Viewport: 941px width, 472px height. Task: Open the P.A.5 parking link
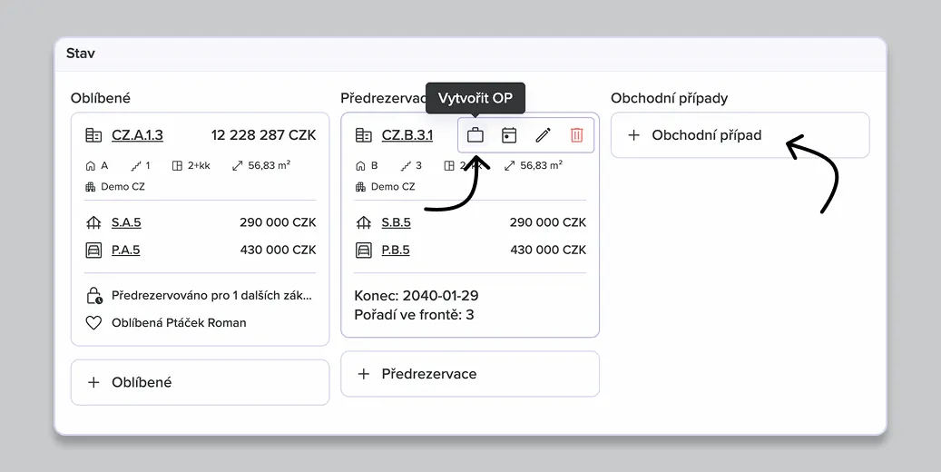click(x=126, y=250)
